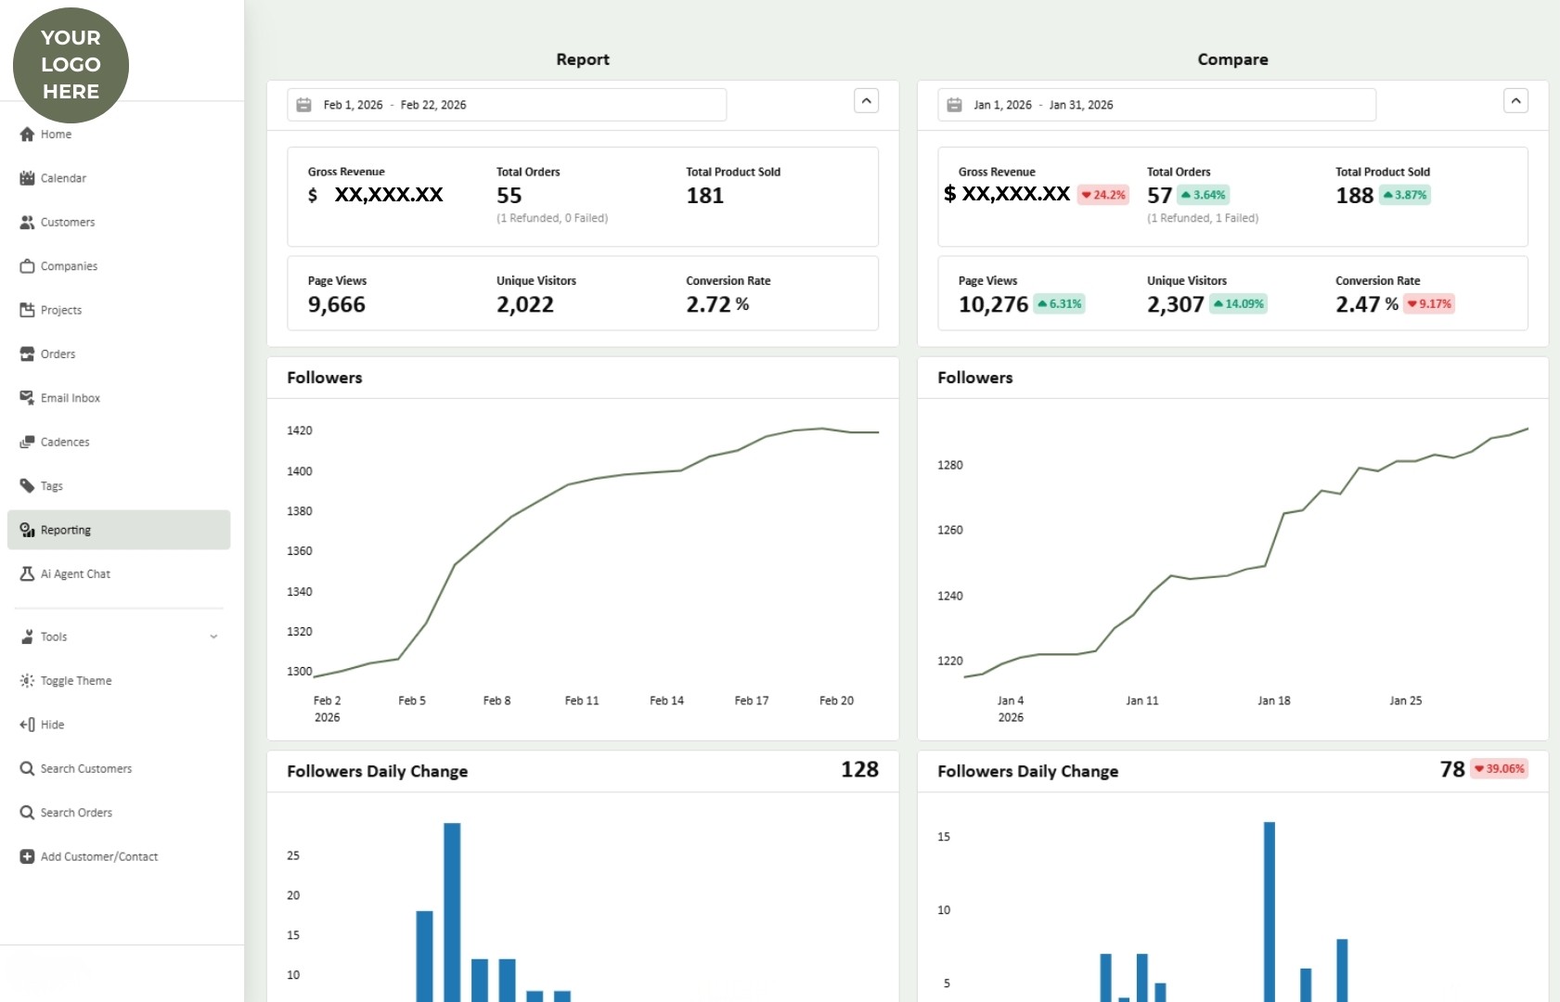Open the Search Orders link
The height and width of the screenshot is (1002, 1560).
76,813
